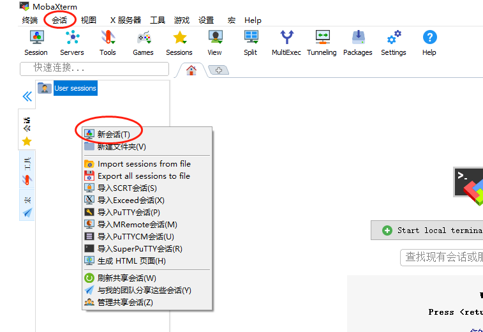The image size is (483, 332).
Task: Choose 导入PuTTY会话(P)
Action: click(147, 213)
